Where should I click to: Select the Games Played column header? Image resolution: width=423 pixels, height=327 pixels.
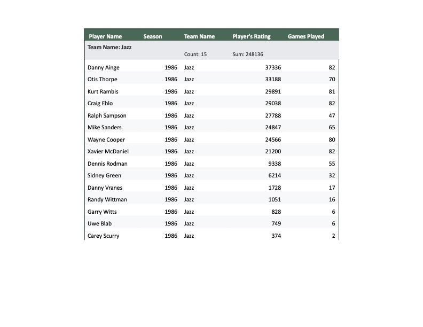click(306, 36)
